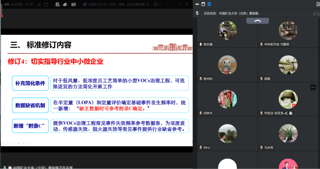
Task: Select the slide pen annotation tool
Action: click(x=14, y=144)
